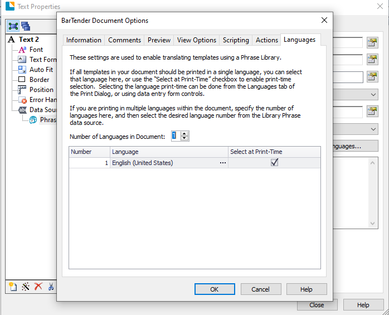
Task: Go to the Scripting tab
Action: (236, 40)
